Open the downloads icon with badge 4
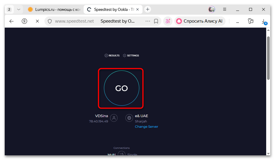Image resolution: width=275 pixels, height=160 pixels. (x=264, y=22)
